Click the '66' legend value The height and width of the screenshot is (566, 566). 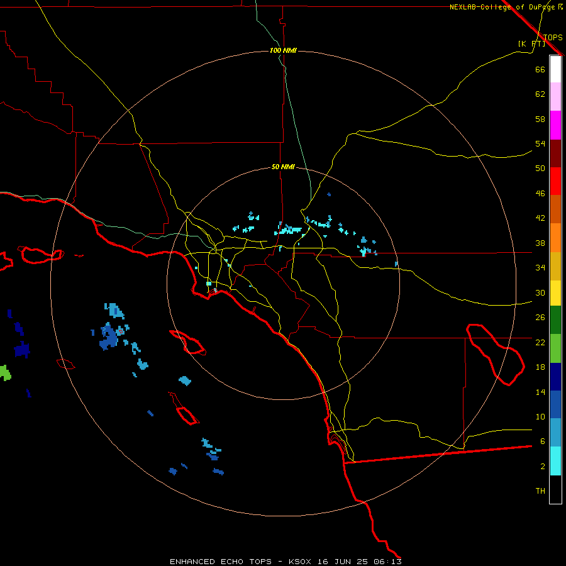pyautogui.click(x=540, y=69)
